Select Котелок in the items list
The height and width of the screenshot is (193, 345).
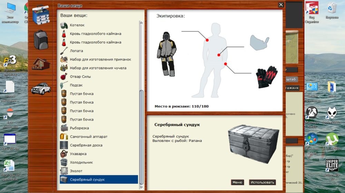(77, 25)
